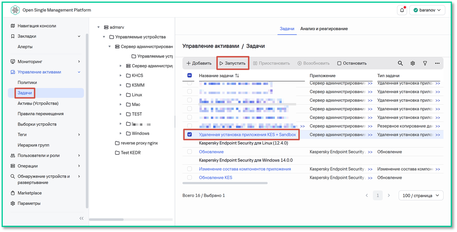
Task: Open the more options ellipsis menu
Action: tap(437, 63)
